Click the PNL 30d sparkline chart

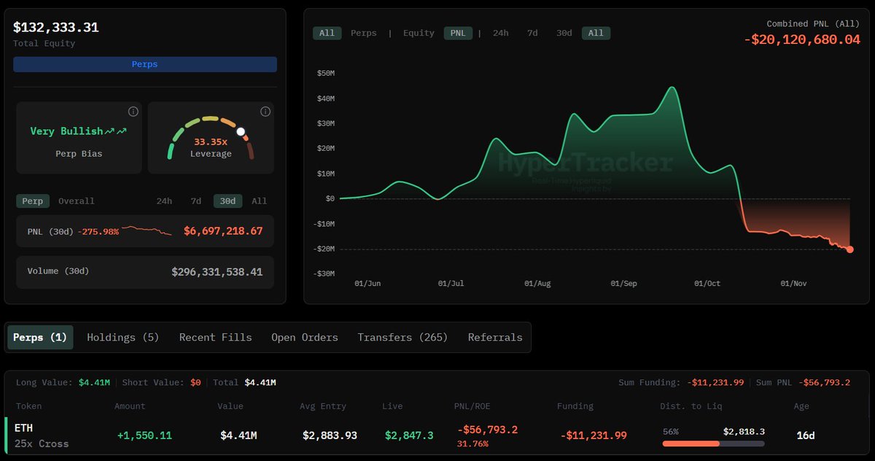[x=147, y=230]
